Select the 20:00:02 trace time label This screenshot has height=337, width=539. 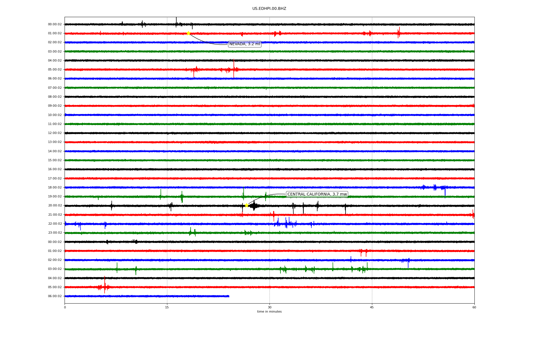pyautogui.click(x=55, y=206)
